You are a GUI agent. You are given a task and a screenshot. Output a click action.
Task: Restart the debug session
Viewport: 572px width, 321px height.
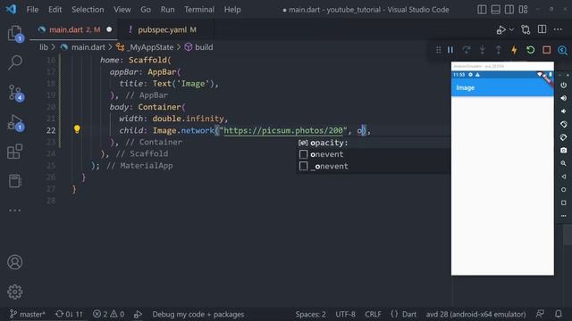point(530,50)
